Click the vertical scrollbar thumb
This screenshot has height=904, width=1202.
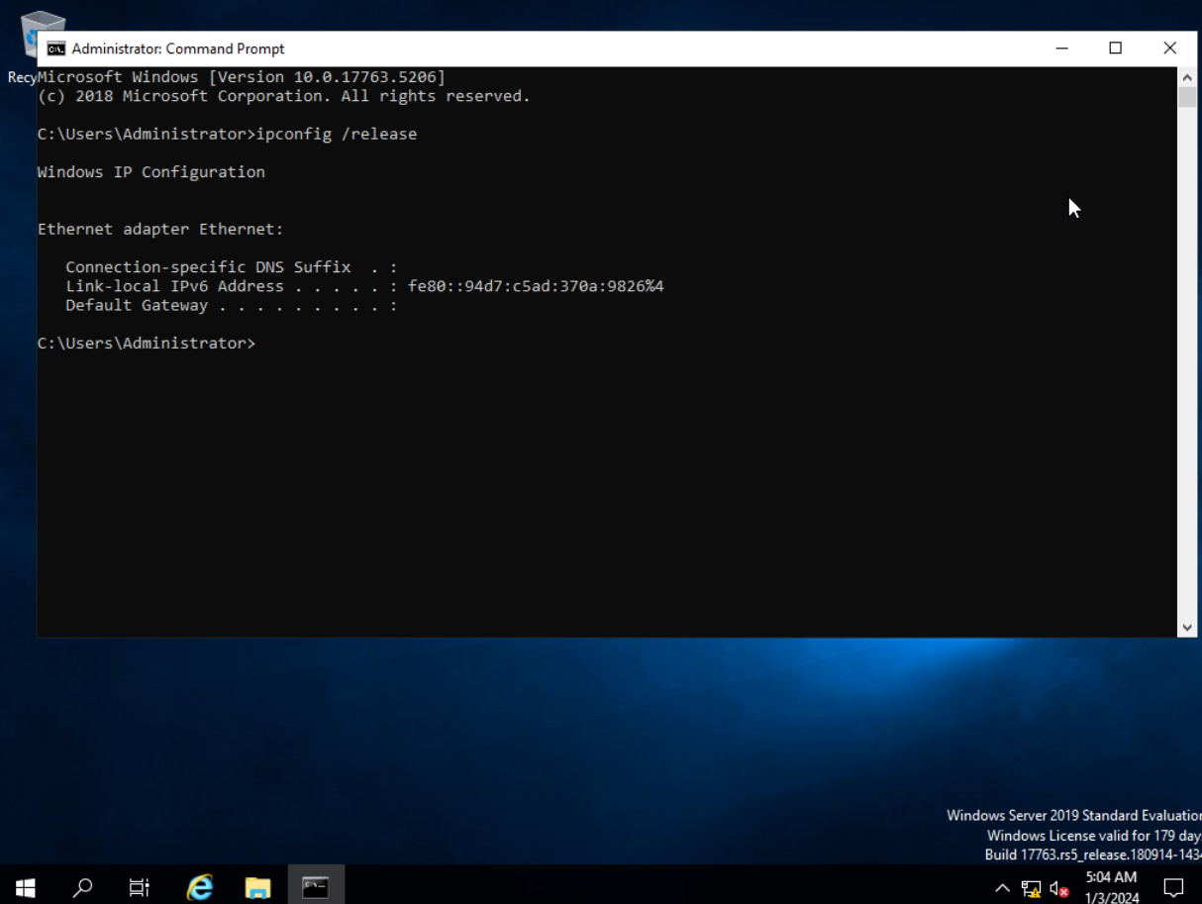1186,97
